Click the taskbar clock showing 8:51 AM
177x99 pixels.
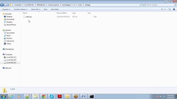click(170, 97)
